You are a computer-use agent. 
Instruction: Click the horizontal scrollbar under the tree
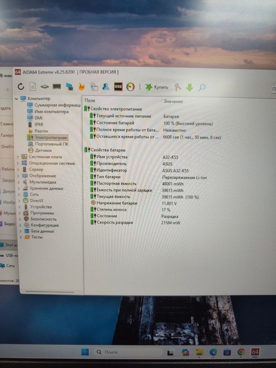[50, 292]
